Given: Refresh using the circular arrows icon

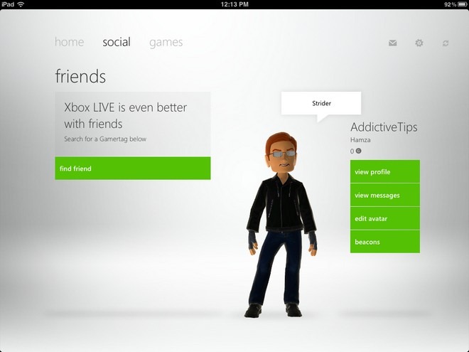Looking at the screenshot, I should (x=446, y=43).
